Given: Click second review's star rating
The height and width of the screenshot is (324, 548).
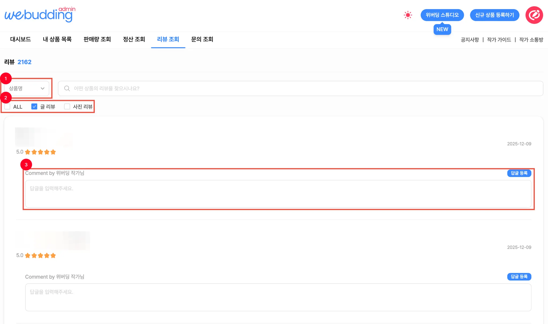Looking at the screenshot, I should click(40, 255).
